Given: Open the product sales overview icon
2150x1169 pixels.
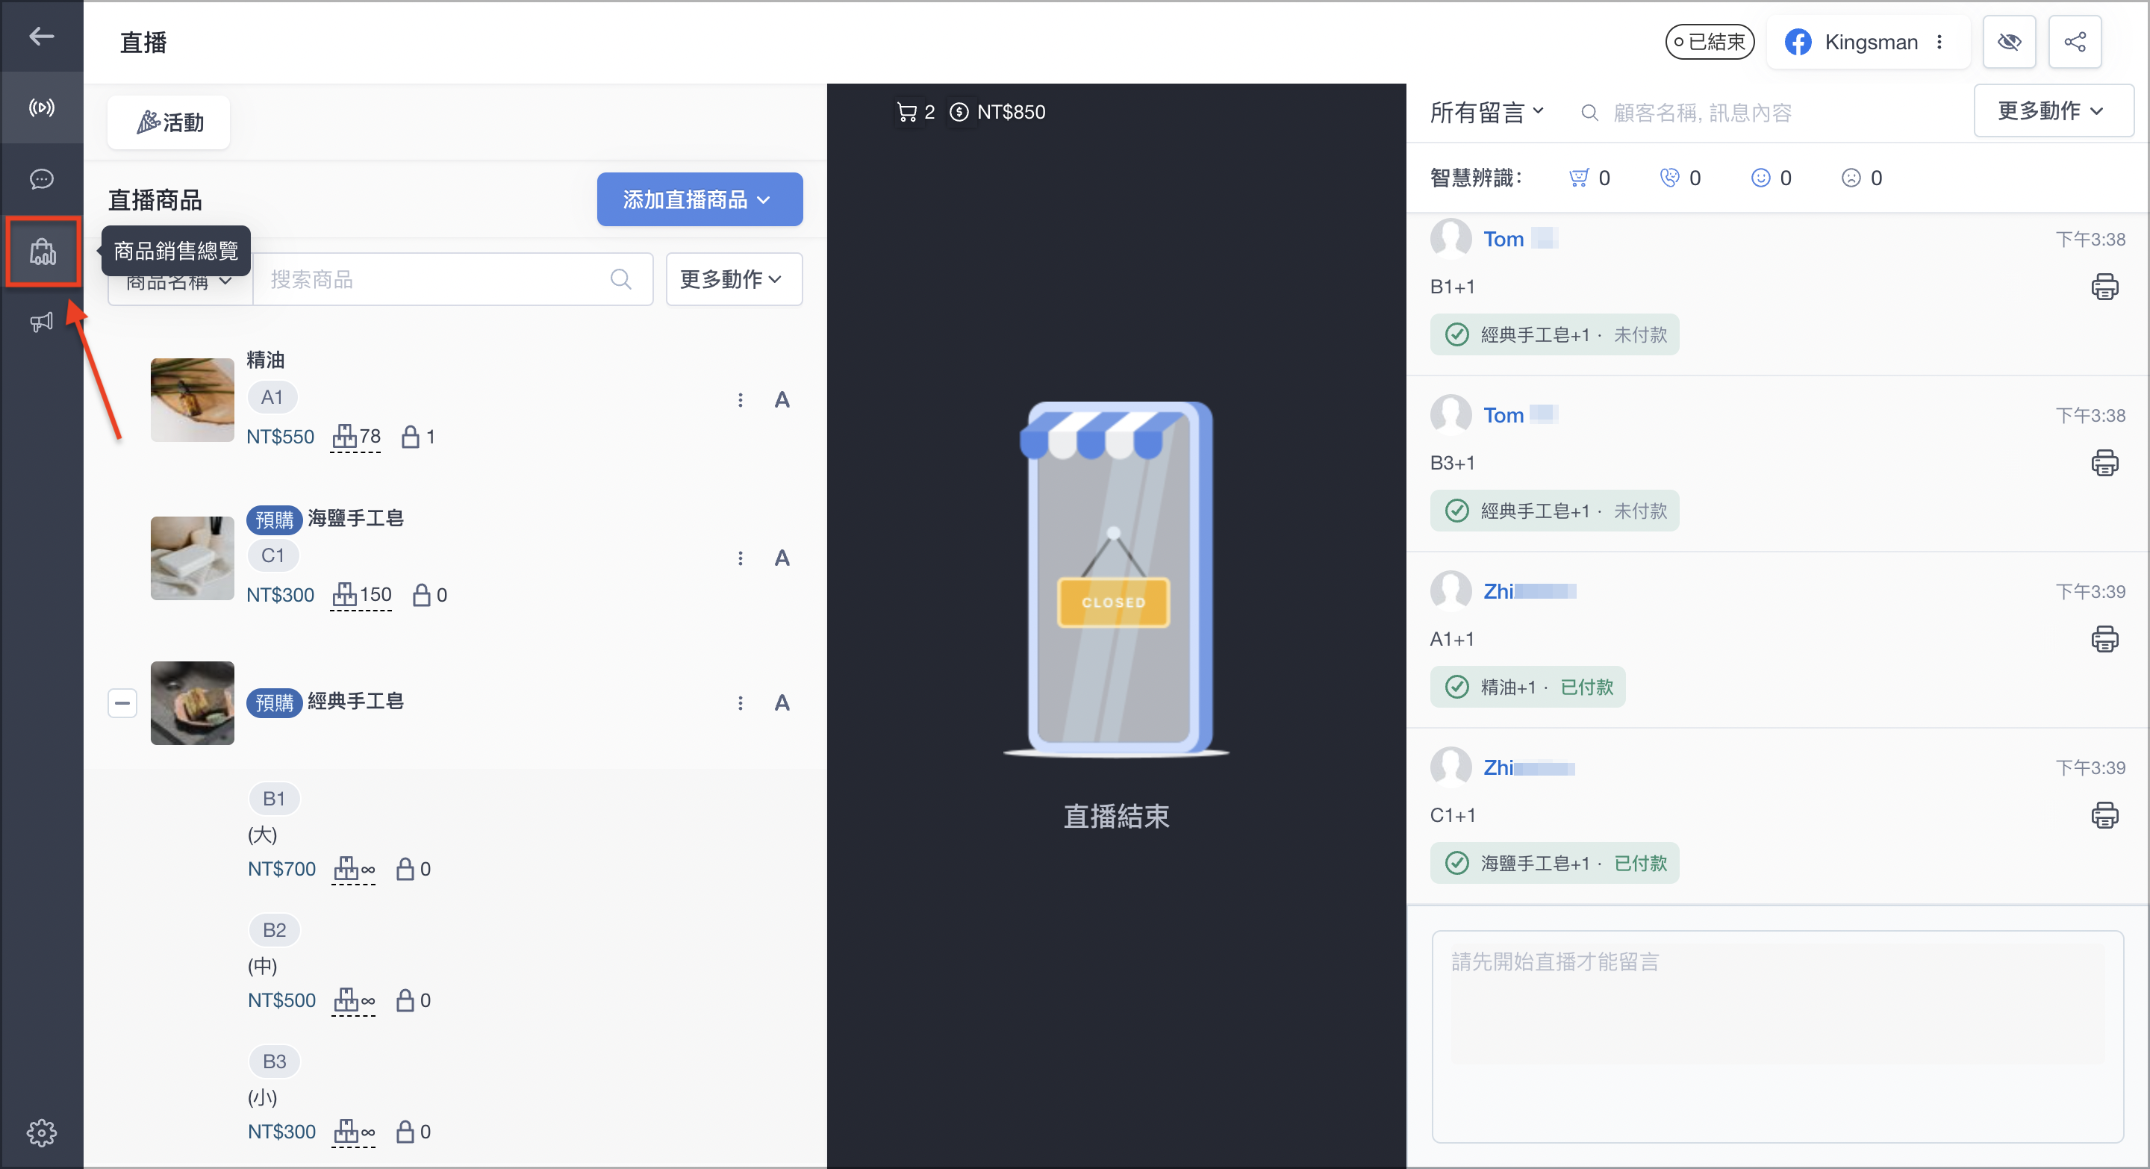Looking at the screenshot, I should [x=43, y=251].
